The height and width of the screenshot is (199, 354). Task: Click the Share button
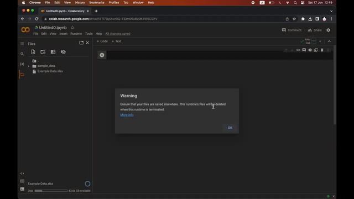coord(315,30)
